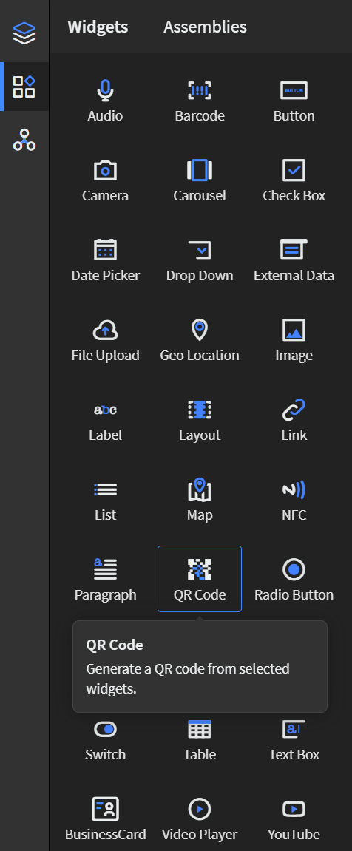Pick the Camera widget
The height and width of the screenshot is (851, 352).
[106, 180]
